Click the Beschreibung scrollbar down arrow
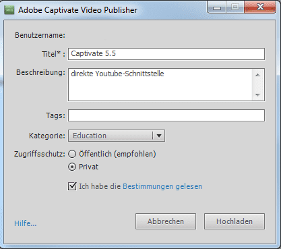Image resolution: width=281 pixels, height=249 pixels. 258,95
